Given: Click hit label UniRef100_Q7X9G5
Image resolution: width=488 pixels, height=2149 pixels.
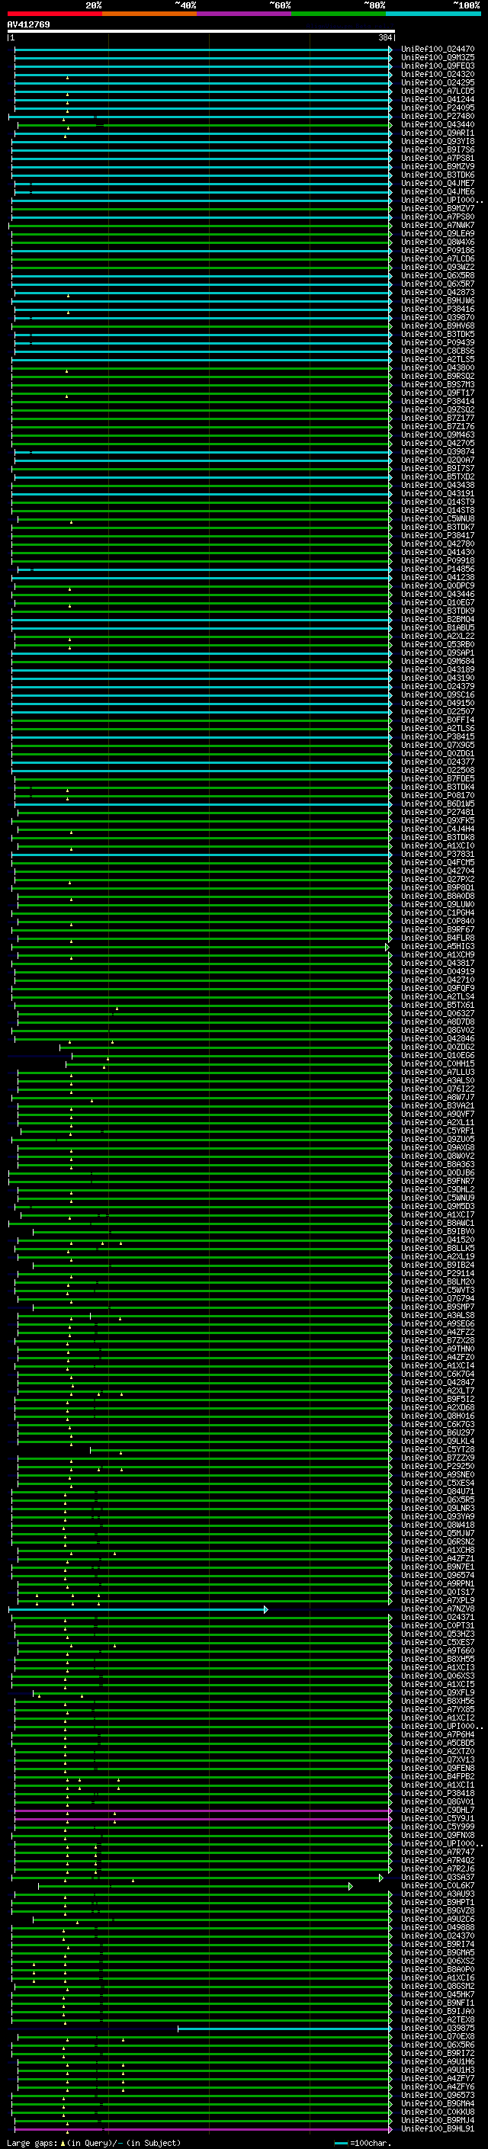Looking at the screenshot, I should tap(438, 745).
